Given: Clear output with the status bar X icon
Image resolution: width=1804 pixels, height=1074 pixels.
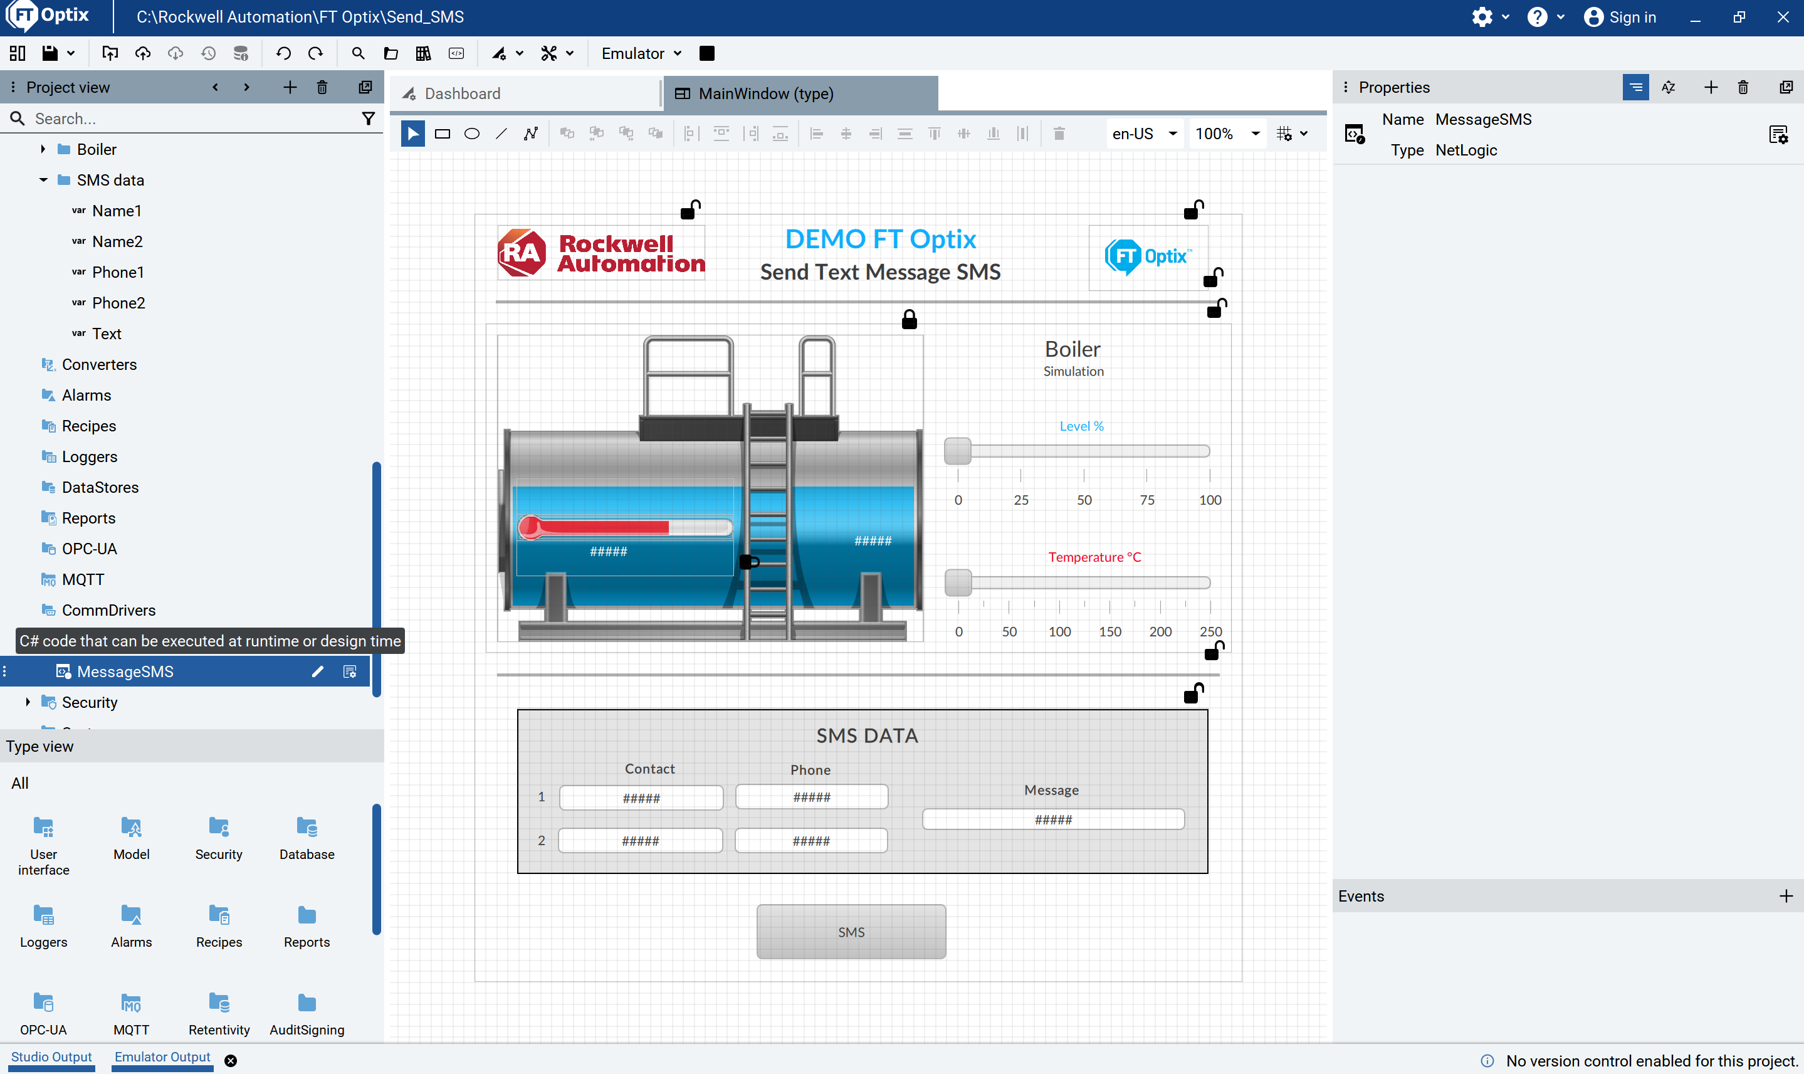Looking at the screenshot, I should [x=231, y=1060].
